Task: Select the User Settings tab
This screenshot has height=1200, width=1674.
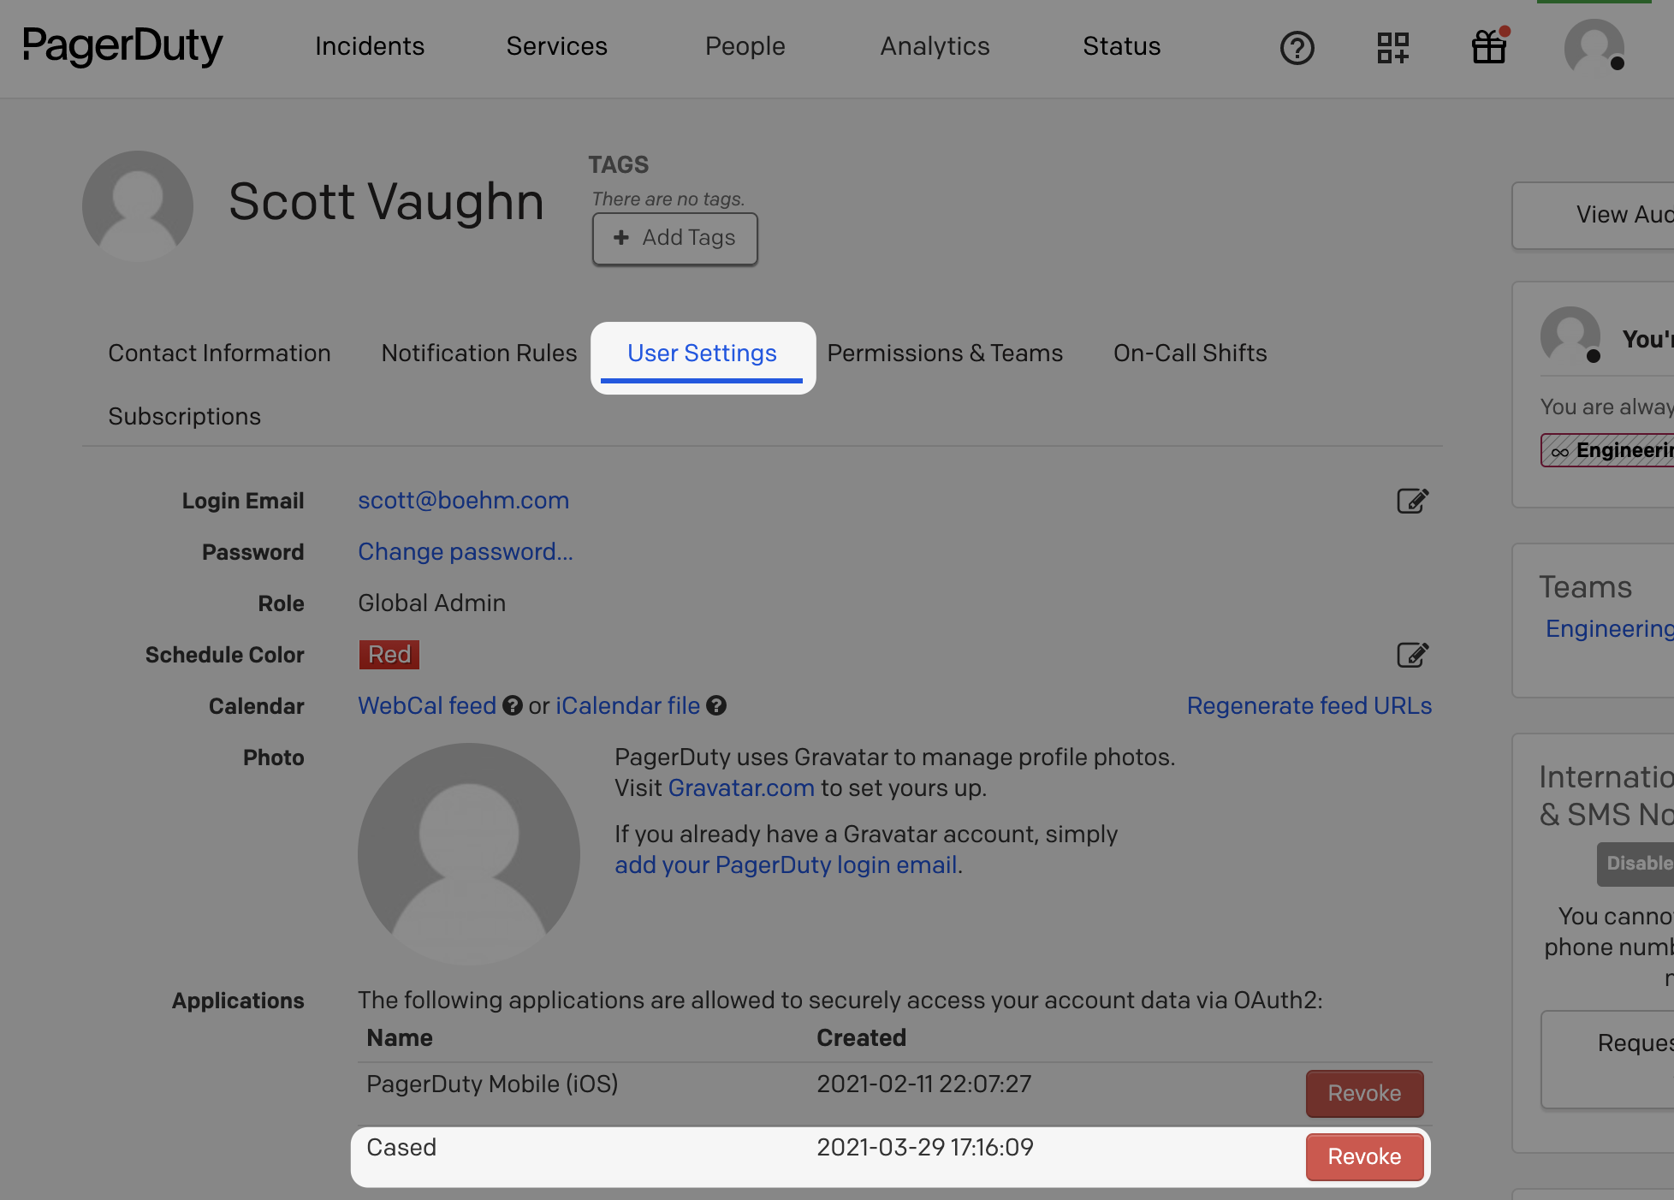Action: coord(702,353)
